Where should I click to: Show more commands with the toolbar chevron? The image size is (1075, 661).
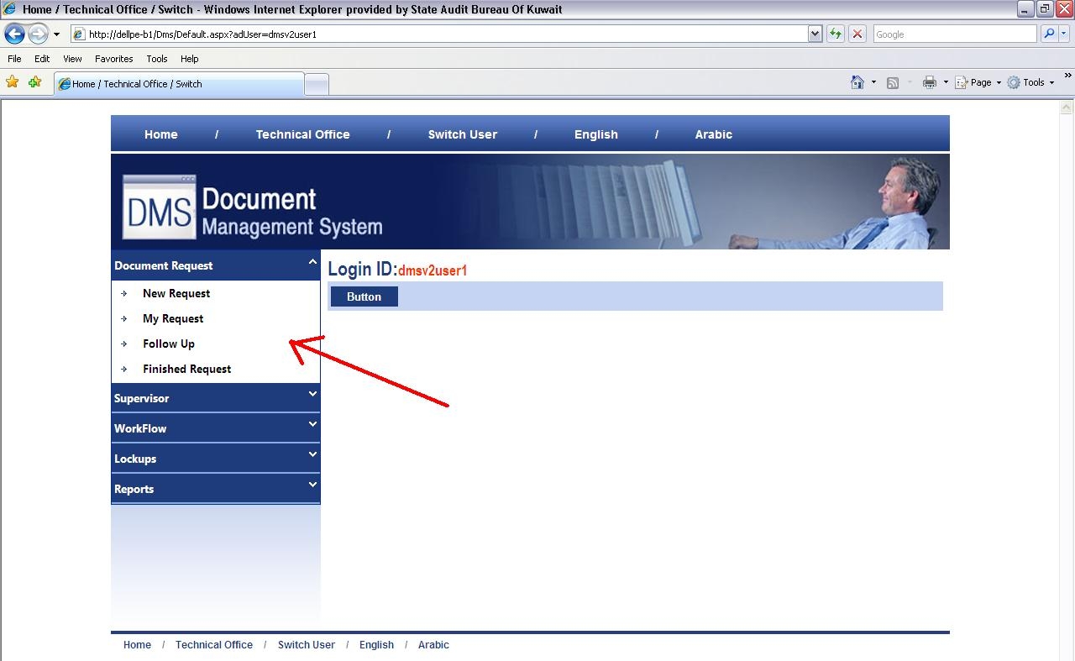(1068, 76)
